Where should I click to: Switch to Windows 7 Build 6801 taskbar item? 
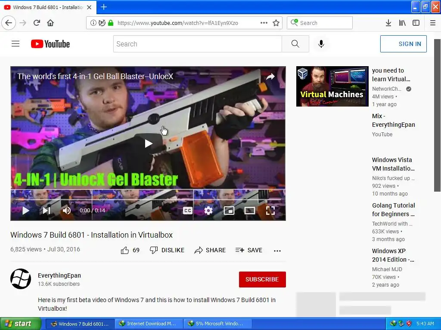click(80, 324)
